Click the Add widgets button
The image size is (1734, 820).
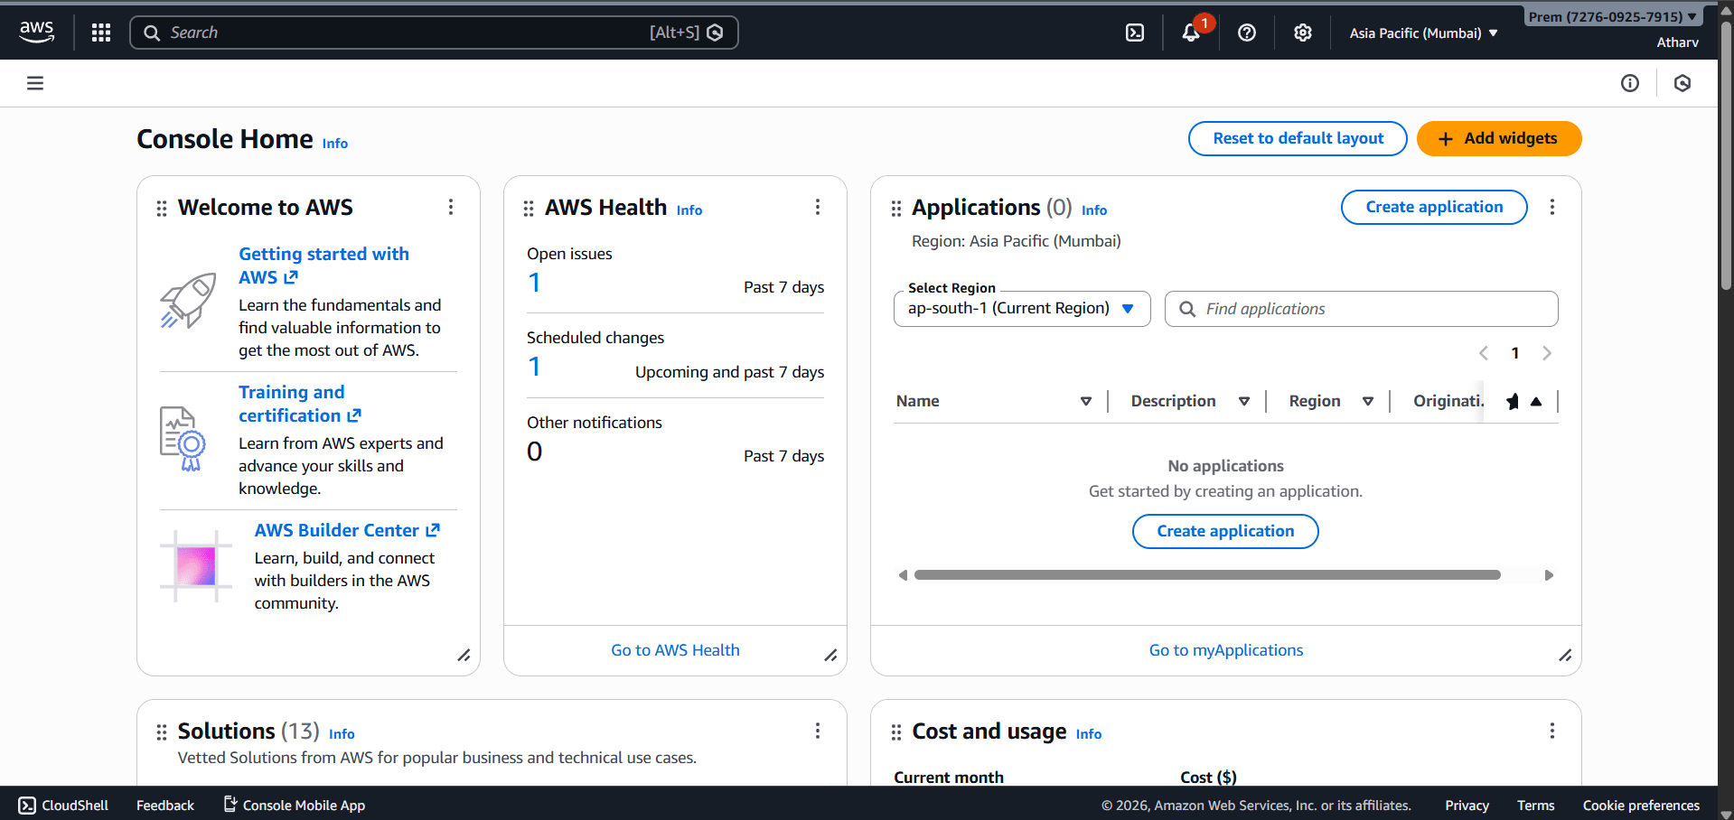pos(1499,138)
